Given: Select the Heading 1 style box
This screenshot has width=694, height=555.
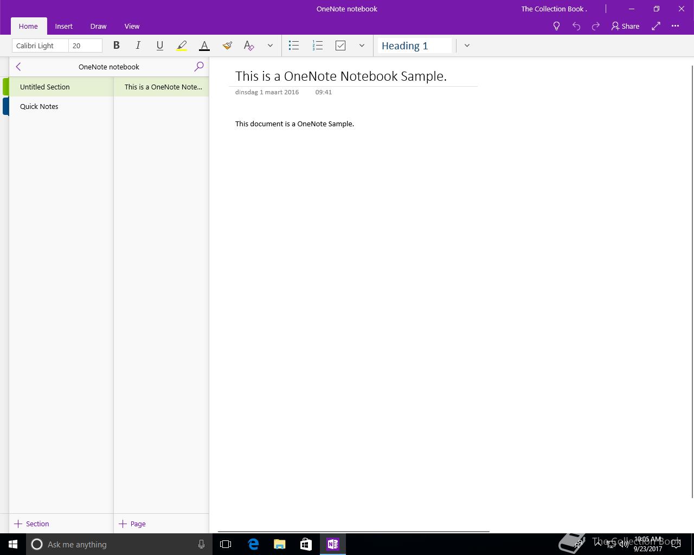Looking at the screenshot, I should click(x=415, y=46).
